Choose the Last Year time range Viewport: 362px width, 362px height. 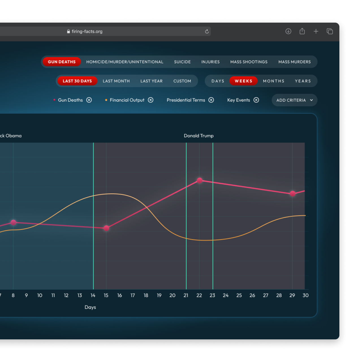coord(152,81)
